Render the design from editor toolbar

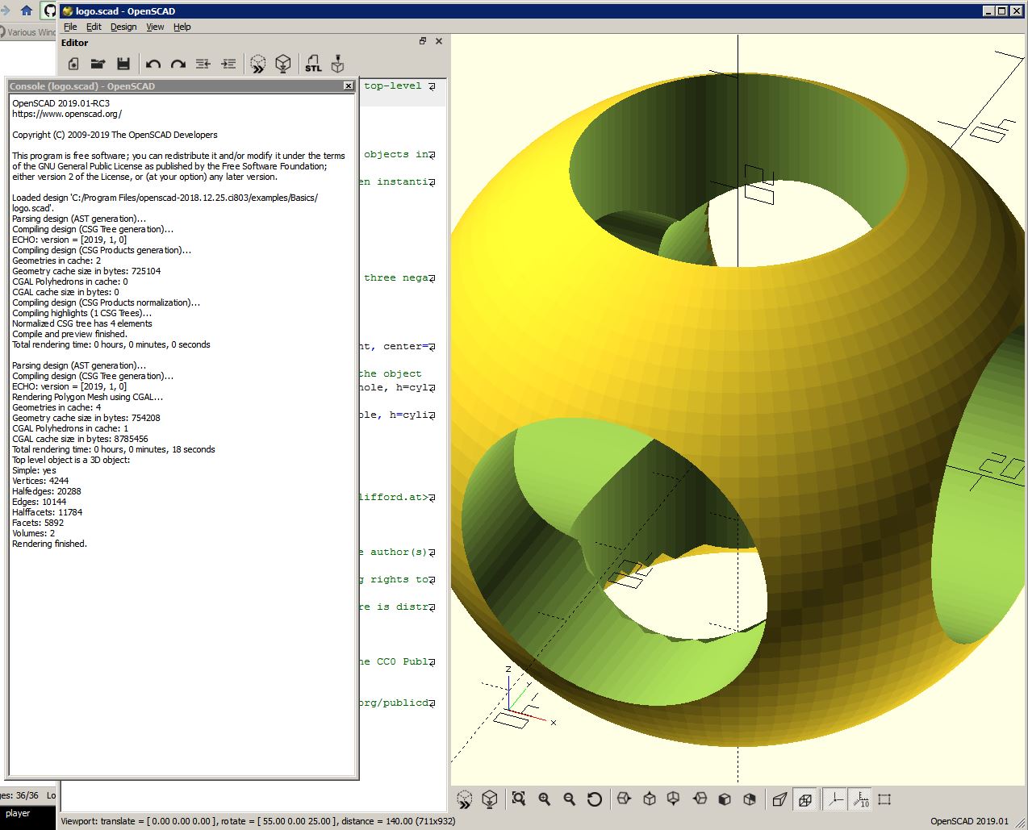pos(283,64)
